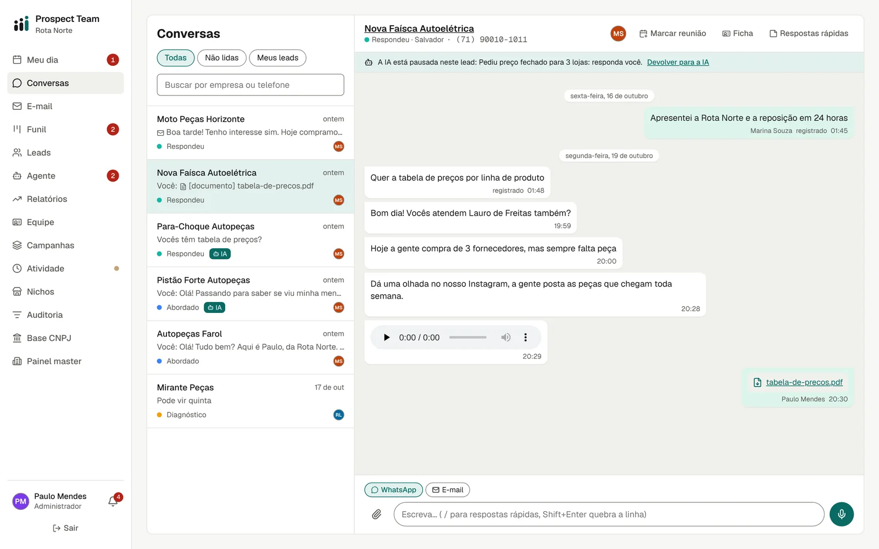The image size is (879, 549).
Task: Open the audio player three-dot menu
Action: [525, 338]
